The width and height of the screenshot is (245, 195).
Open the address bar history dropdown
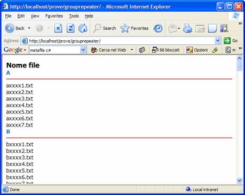[x=217, y=41]
